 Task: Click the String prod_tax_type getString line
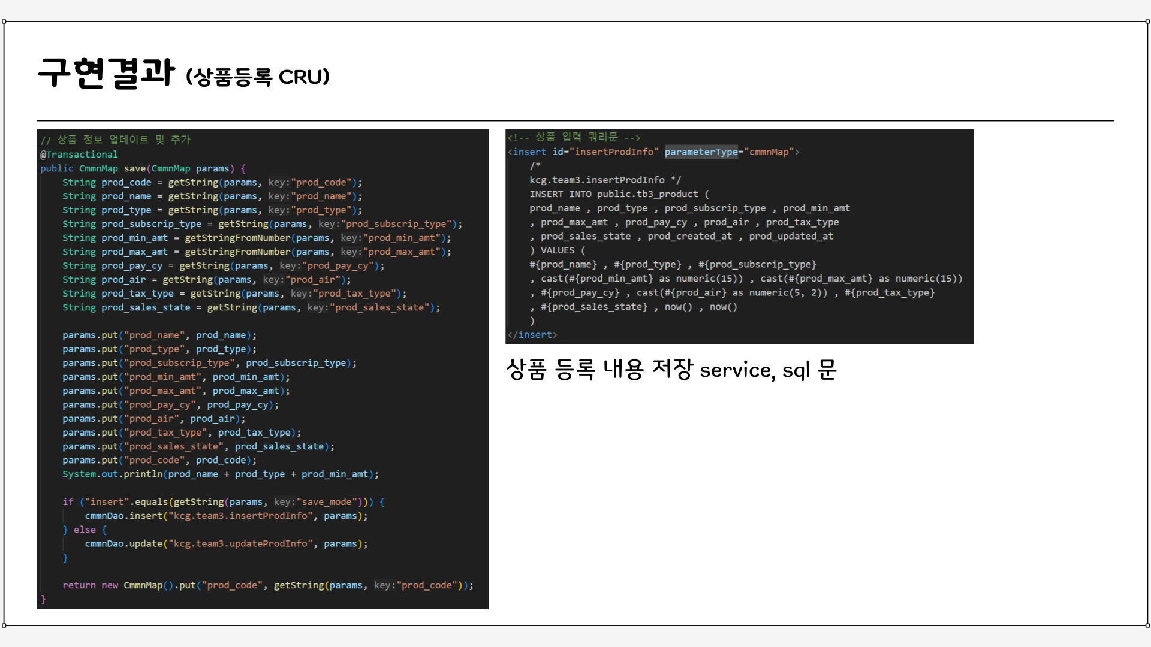[x=234, y=294]
